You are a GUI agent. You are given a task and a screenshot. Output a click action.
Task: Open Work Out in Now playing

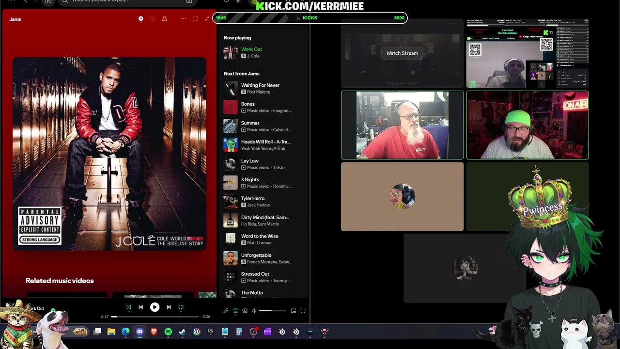(x=251, y=49)
